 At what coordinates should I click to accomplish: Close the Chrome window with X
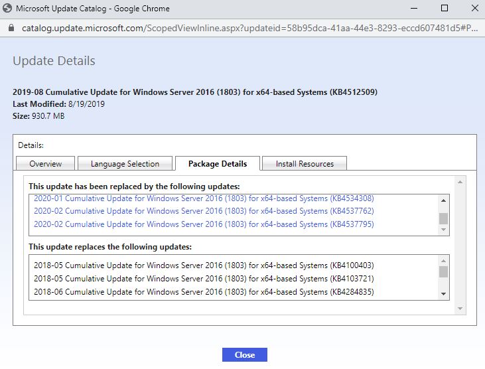pyautogui.click(x=475, y=9)
